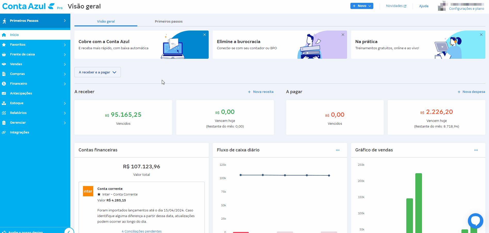Image resolution: width=489 pixels, height=233 pixels.
Task: Open the Fluxo de caixa diário options menu
Action: click(338, 150)
